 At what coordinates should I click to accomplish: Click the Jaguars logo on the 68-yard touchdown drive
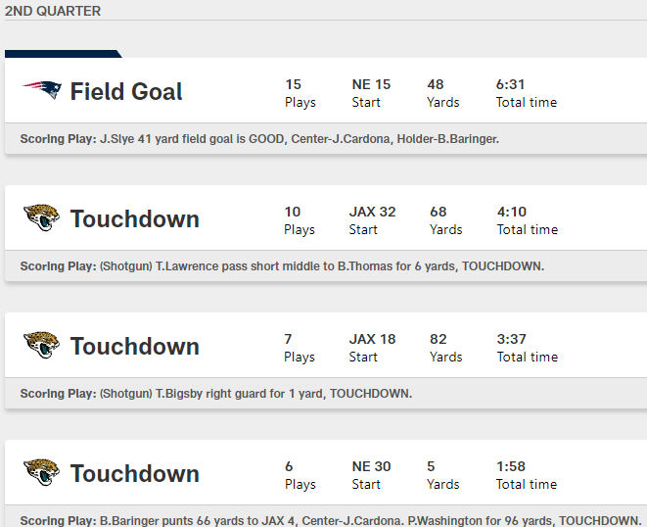click(x=41, y=218)
